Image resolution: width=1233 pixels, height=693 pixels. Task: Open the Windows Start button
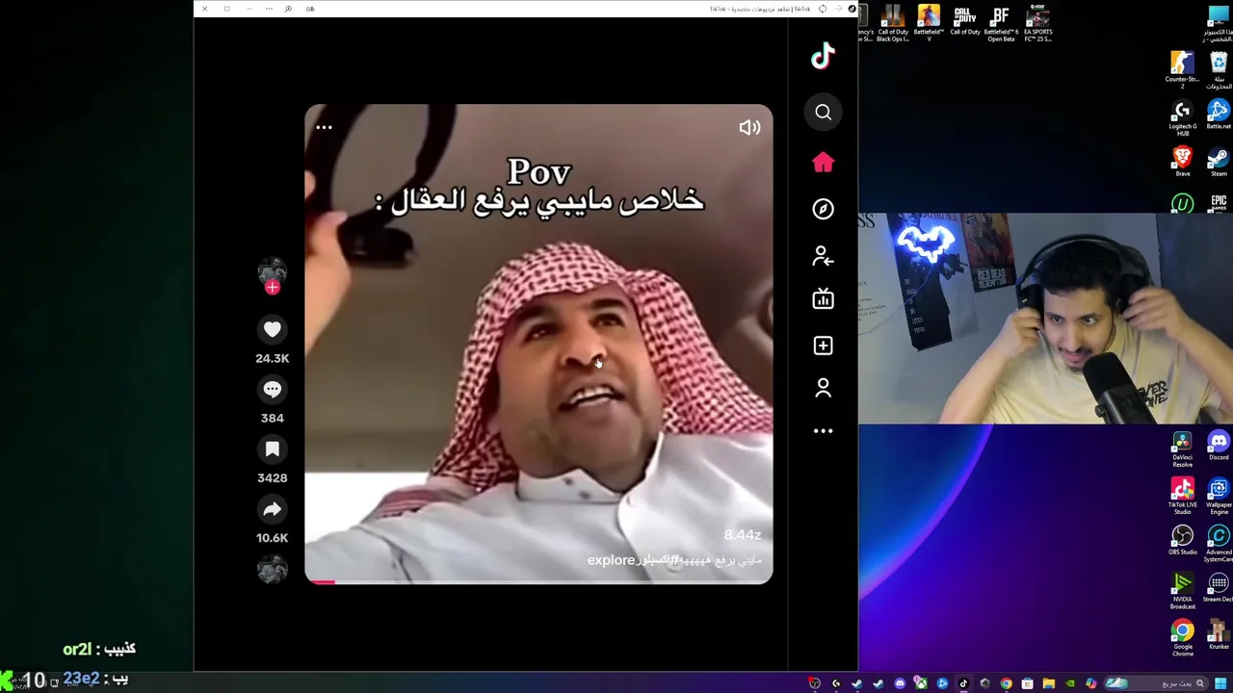pos(1220,683)
